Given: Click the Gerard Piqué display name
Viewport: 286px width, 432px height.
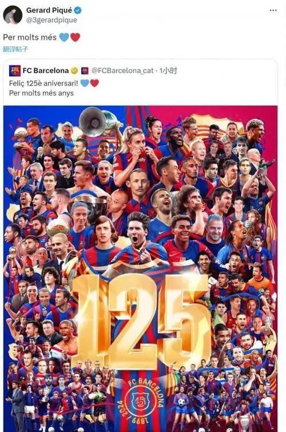Looking at the screenshot, I should point(49,10).
